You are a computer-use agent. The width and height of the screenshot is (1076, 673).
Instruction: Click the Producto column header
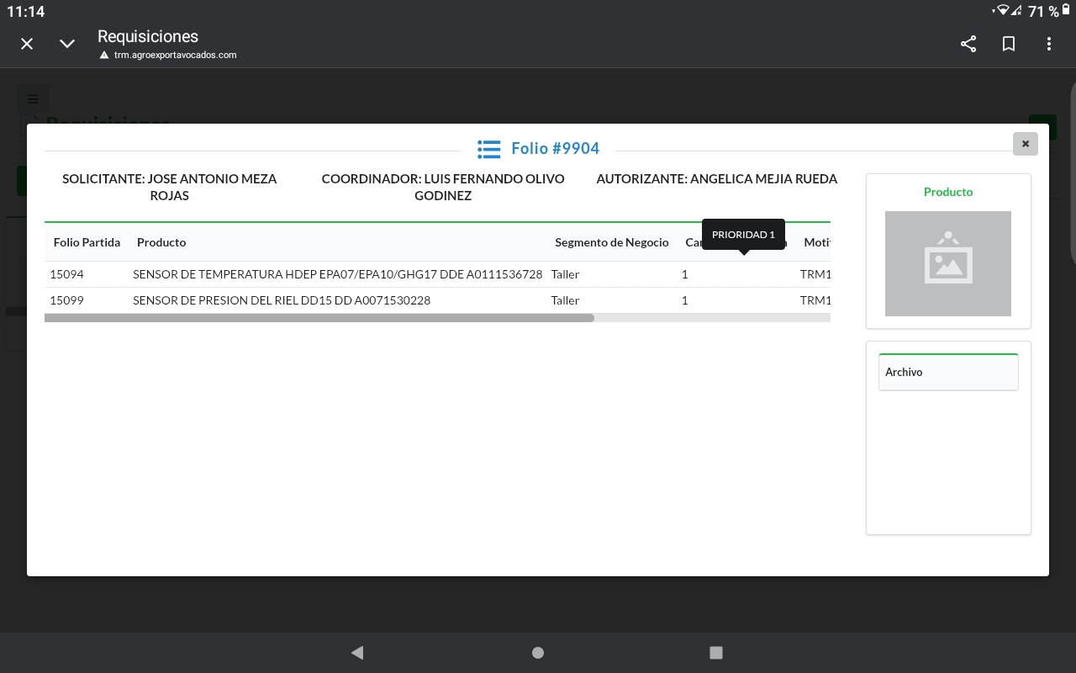(161, 242)
